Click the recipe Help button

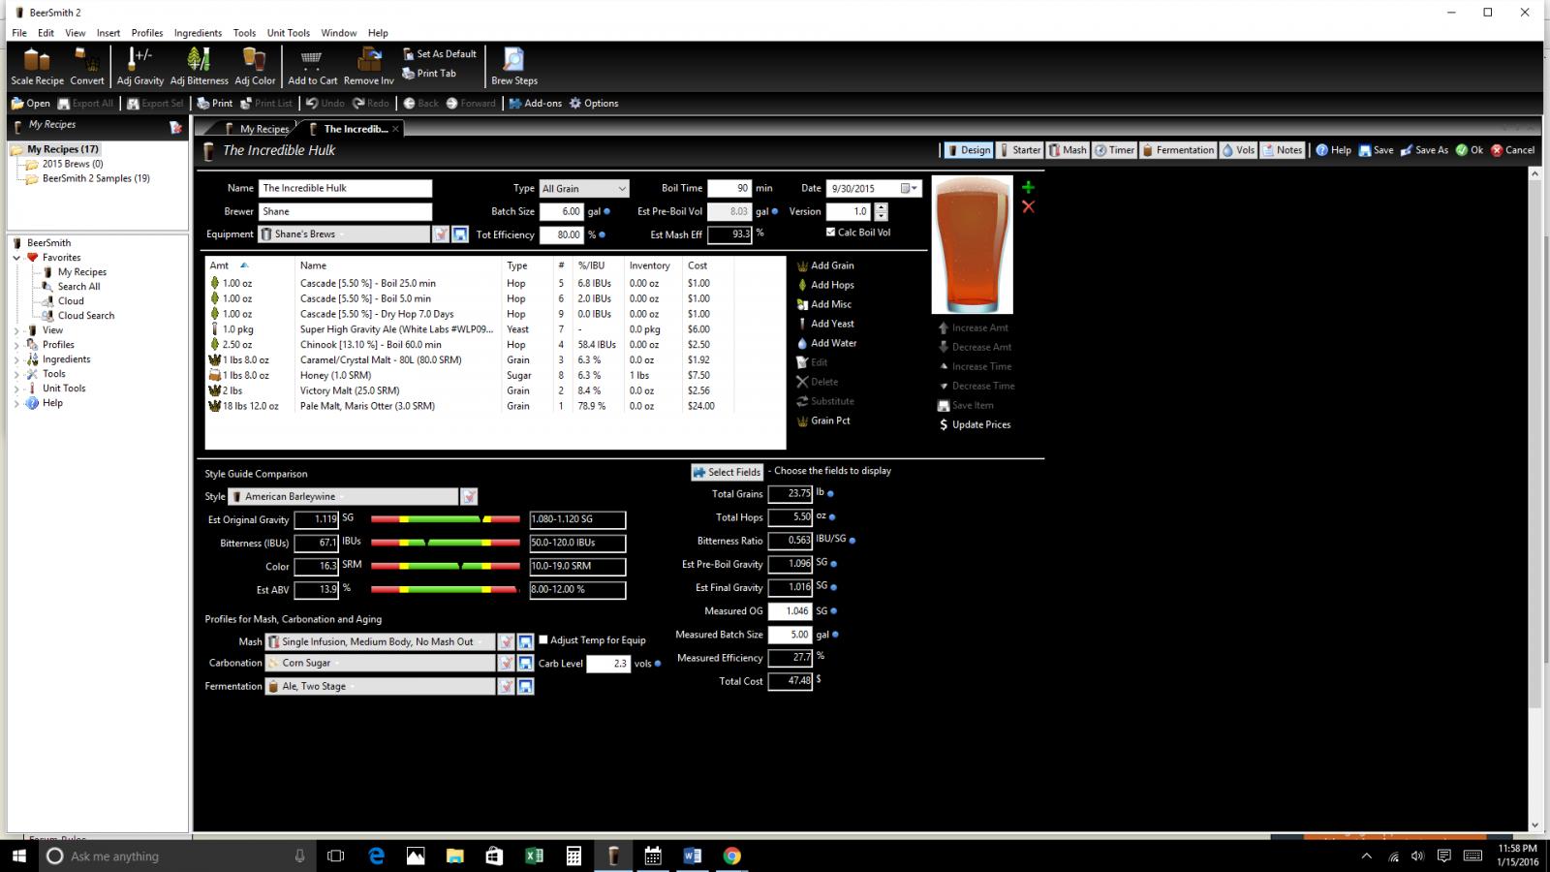pos(1333,150)
